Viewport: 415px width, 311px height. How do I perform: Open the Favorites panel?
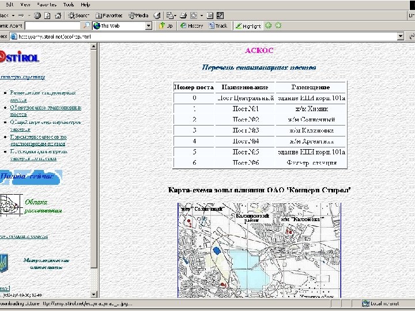point(109,16)
